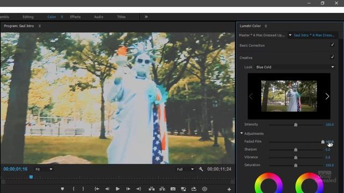Open the Fit zoom level dropdown
This screenshot has width=344, height=193.
click(44, 169)
